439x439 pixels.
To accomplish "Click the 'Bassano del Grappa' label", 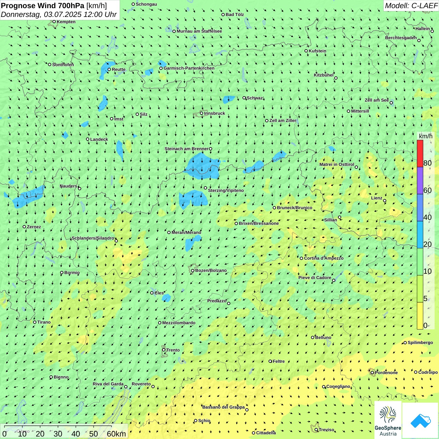I will (x=223, y=407).
